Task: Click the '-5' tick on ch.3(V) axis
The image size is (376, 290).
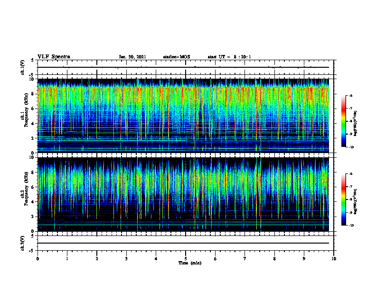Action: coord(32,251)
